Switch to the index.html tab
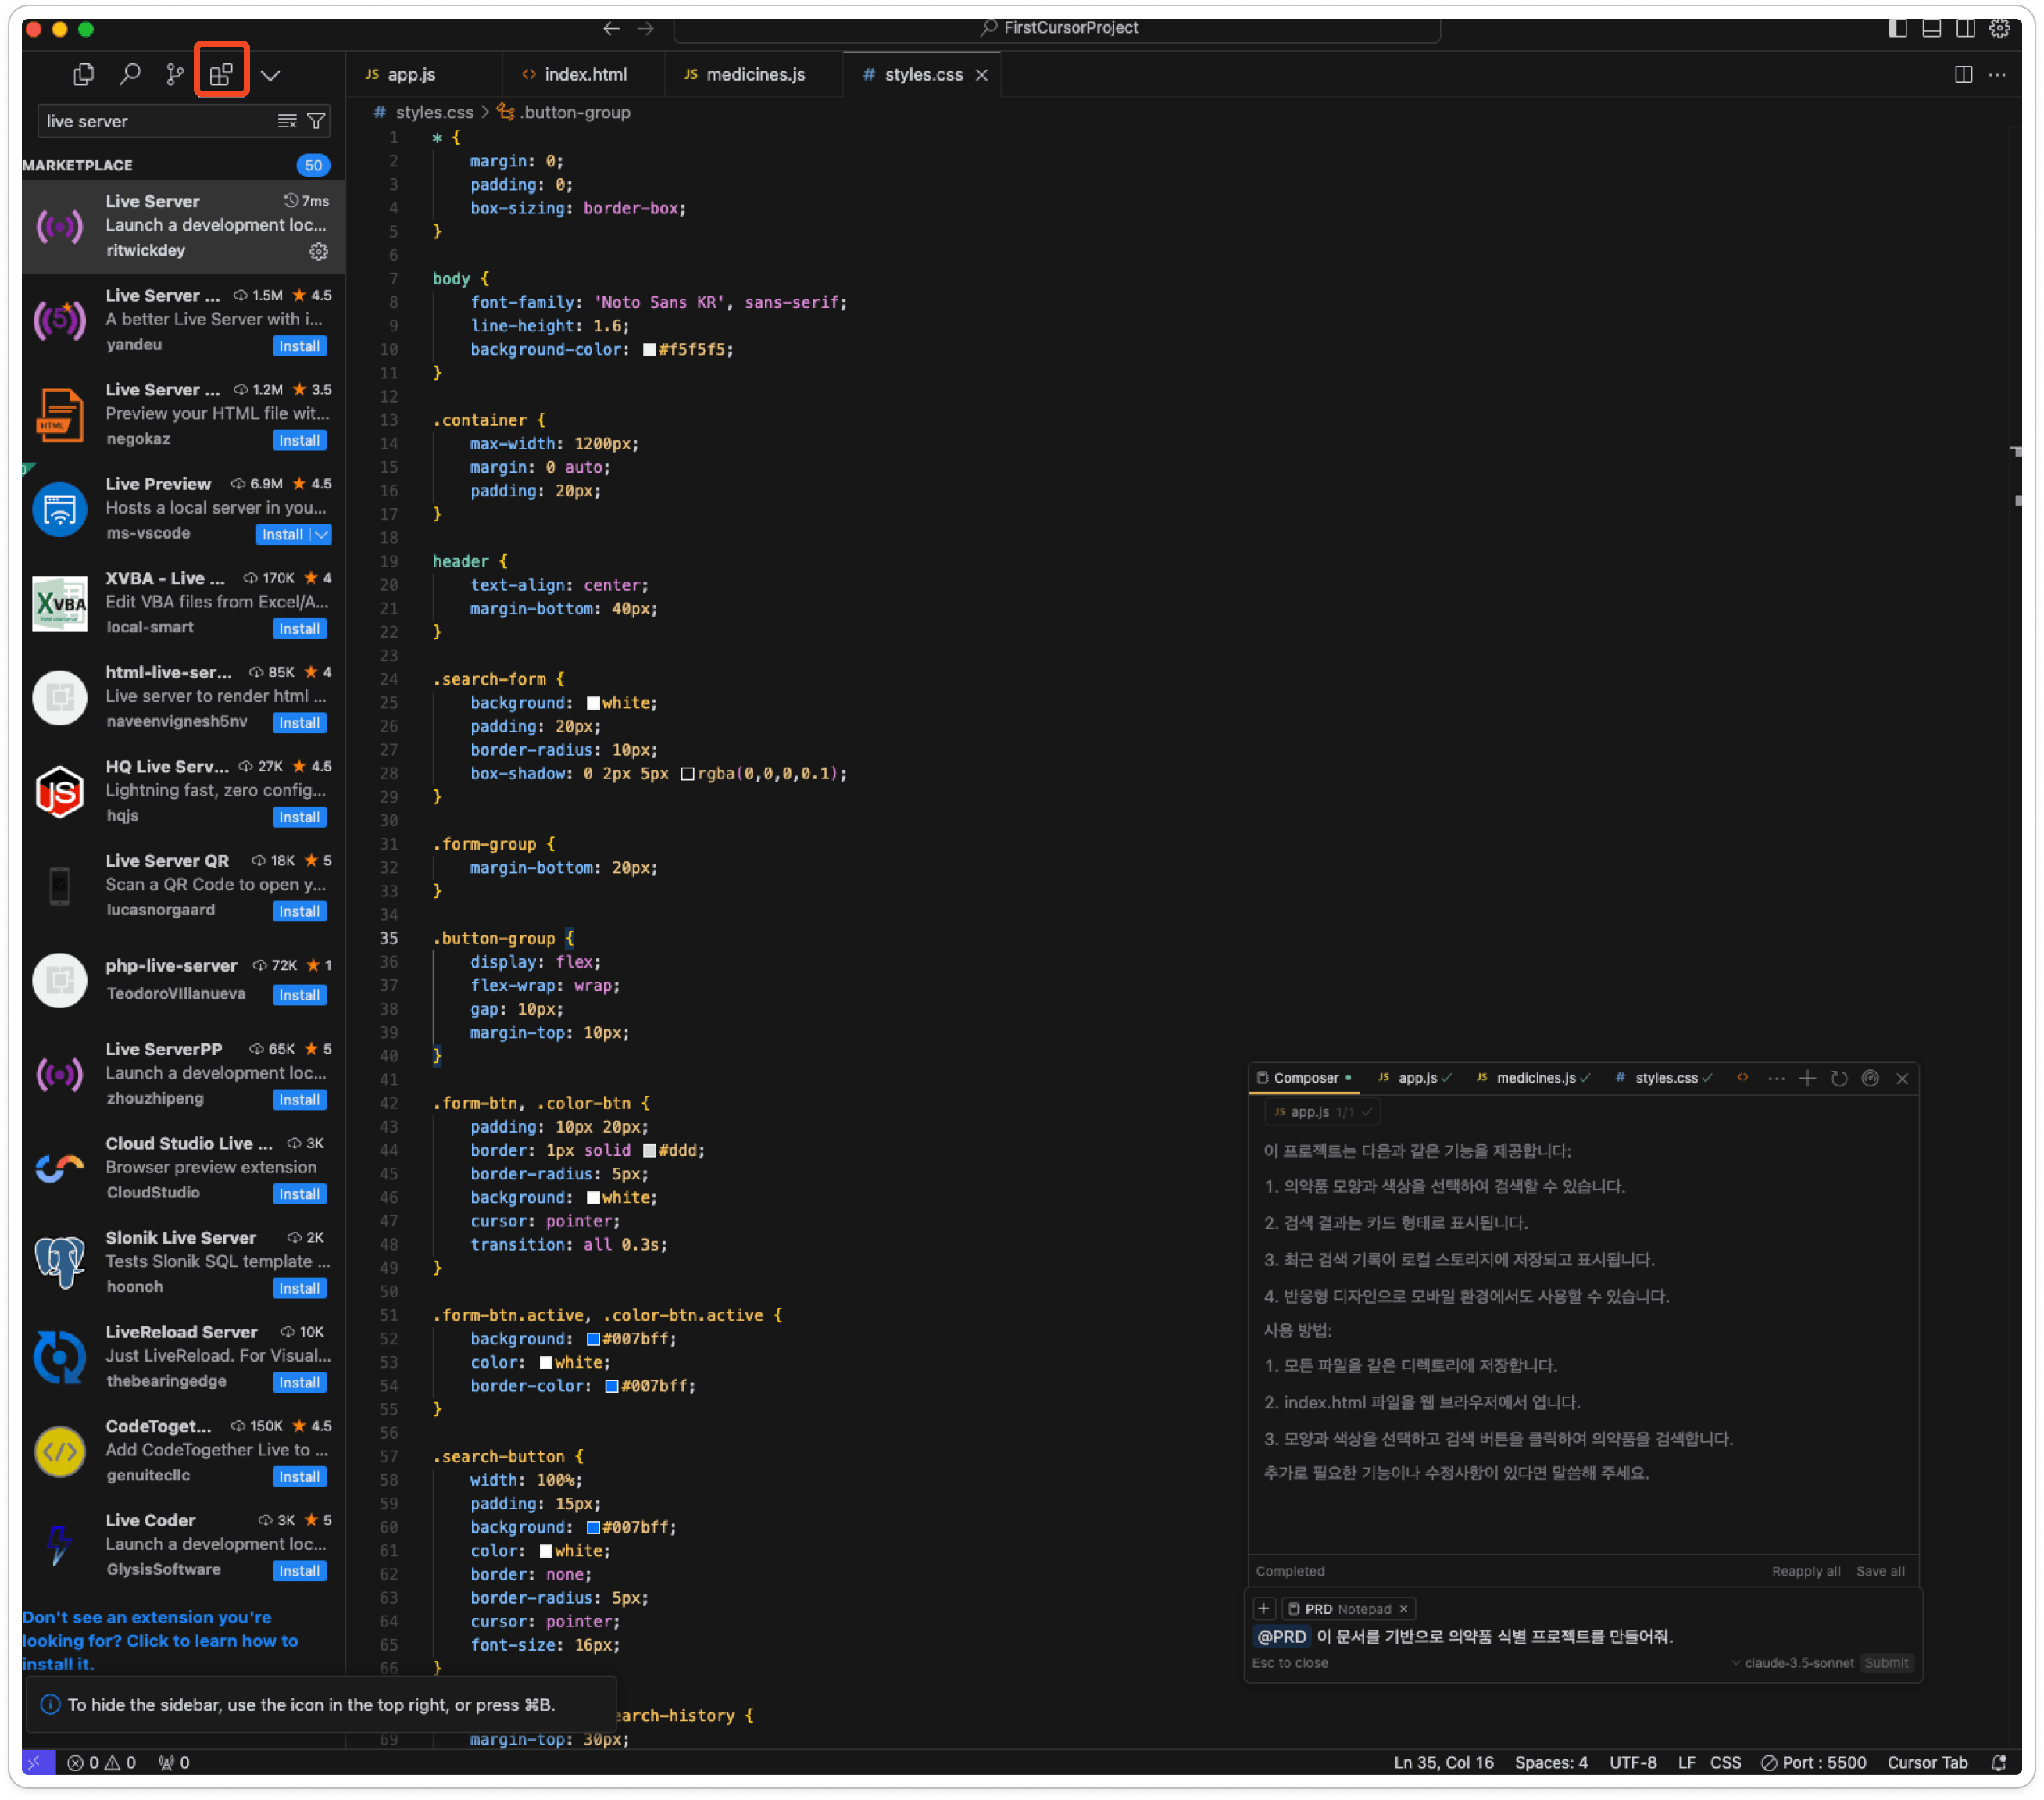The width and height of the screenshot is (2044, 1800). pyautogui.click(x=585, y=74)
